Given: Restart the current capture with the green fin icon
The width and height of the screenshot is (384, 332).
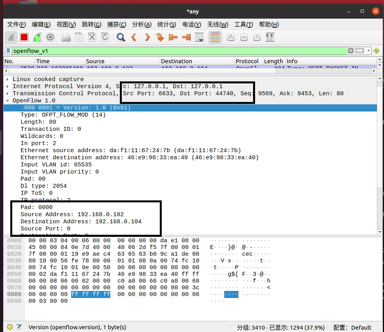Looking at the screenshot, I should click(x=37, y=38).
